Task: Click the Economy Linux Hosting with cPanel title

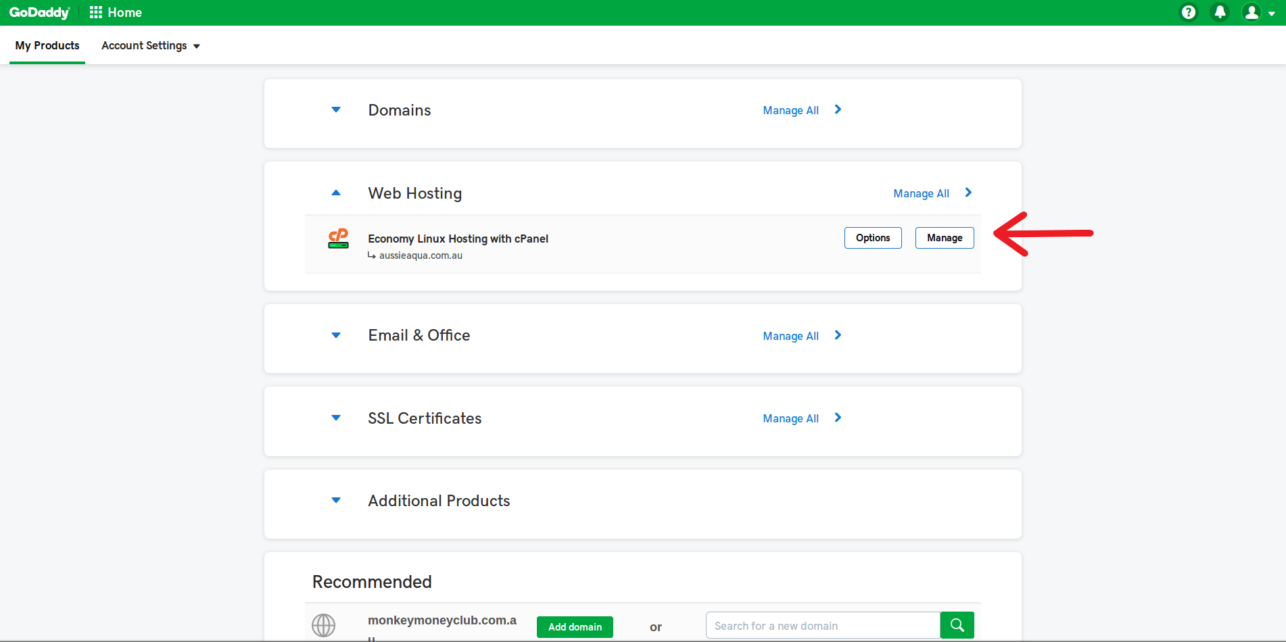Action: tap(458, 239)
